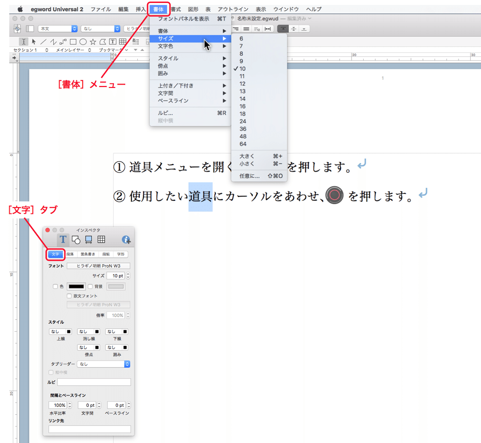Image resolution: width=481 pixels, height=443 pixels.
Task: Click the リンク先 input field
Action: 89,429
